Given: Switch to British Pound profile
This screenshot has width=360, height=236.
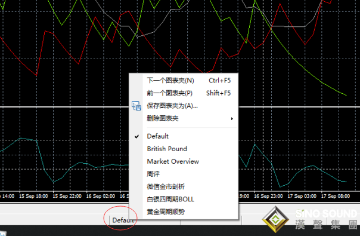Looking at the screenshot, I should coord(184,149).
